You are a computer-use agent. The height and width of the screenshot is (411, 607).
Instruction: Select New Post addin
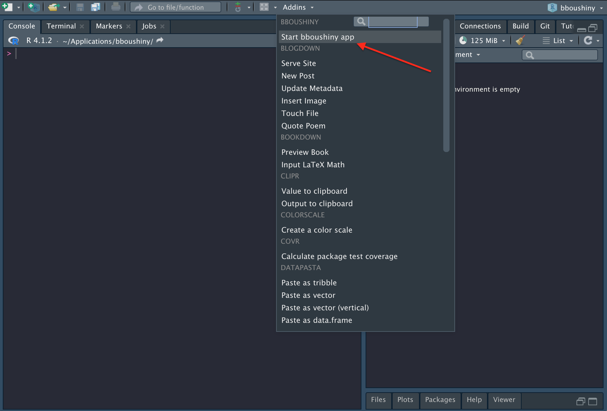pos(360,76)
